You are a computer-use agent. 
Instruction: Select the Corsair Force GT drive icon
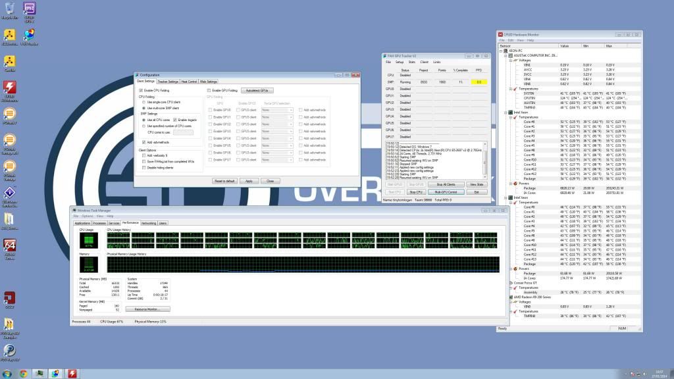tap(511, 283)
